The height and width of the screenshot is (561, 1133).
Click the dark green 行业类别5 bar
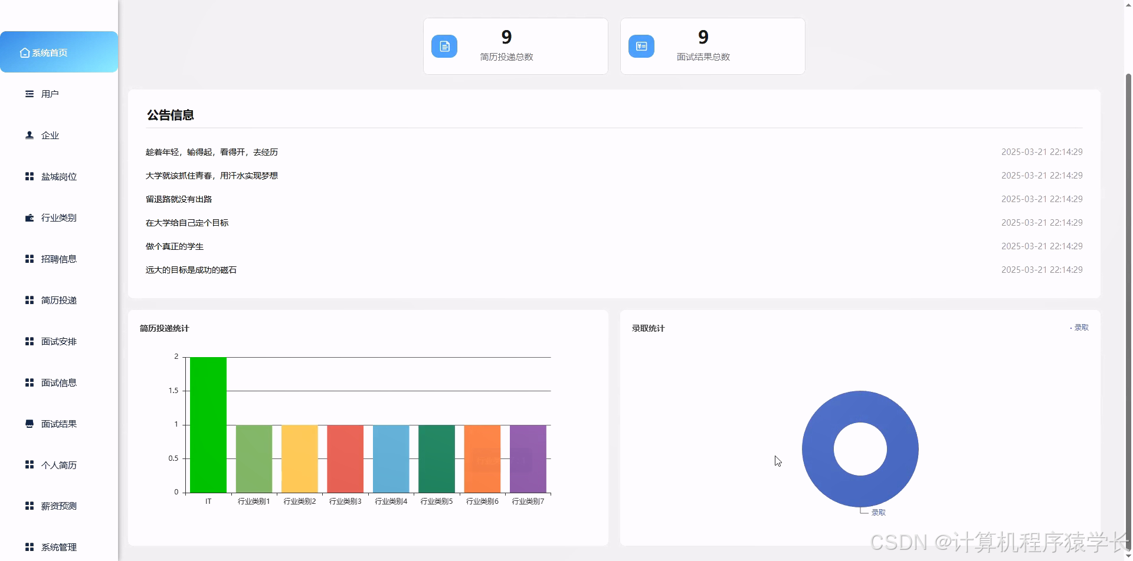tap(437, 458)
